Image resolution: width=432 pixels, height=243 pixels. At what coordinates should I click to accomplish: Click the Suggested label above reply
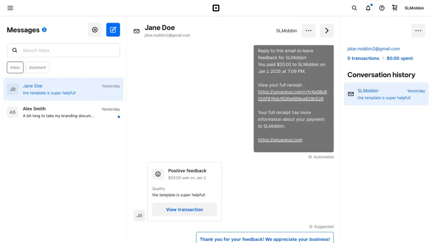click(321, 227)
